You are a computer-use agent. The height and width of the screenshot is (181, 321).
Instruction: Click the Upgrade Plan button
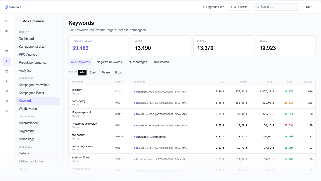pyautogui.click(x=213, y=7)
